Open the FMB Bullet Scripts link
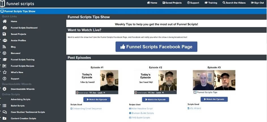The image size is (267, 122). pyautogui.click(x=140, y=118)
